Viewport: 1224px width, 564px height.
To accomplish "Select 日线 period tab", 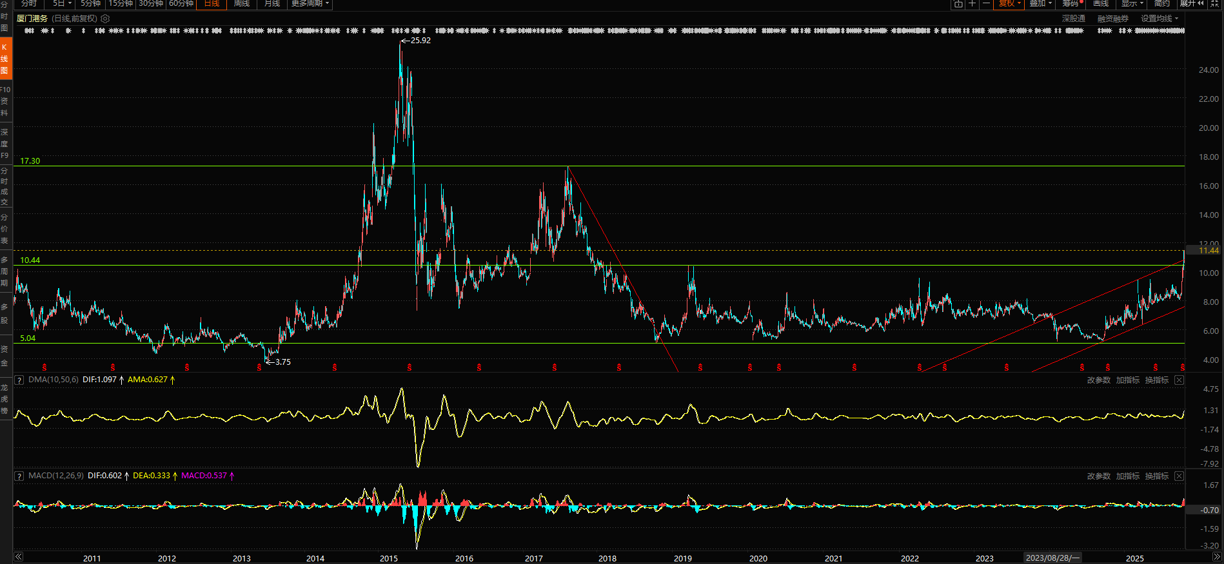I will pyautogui.click(x=212, y=4).
